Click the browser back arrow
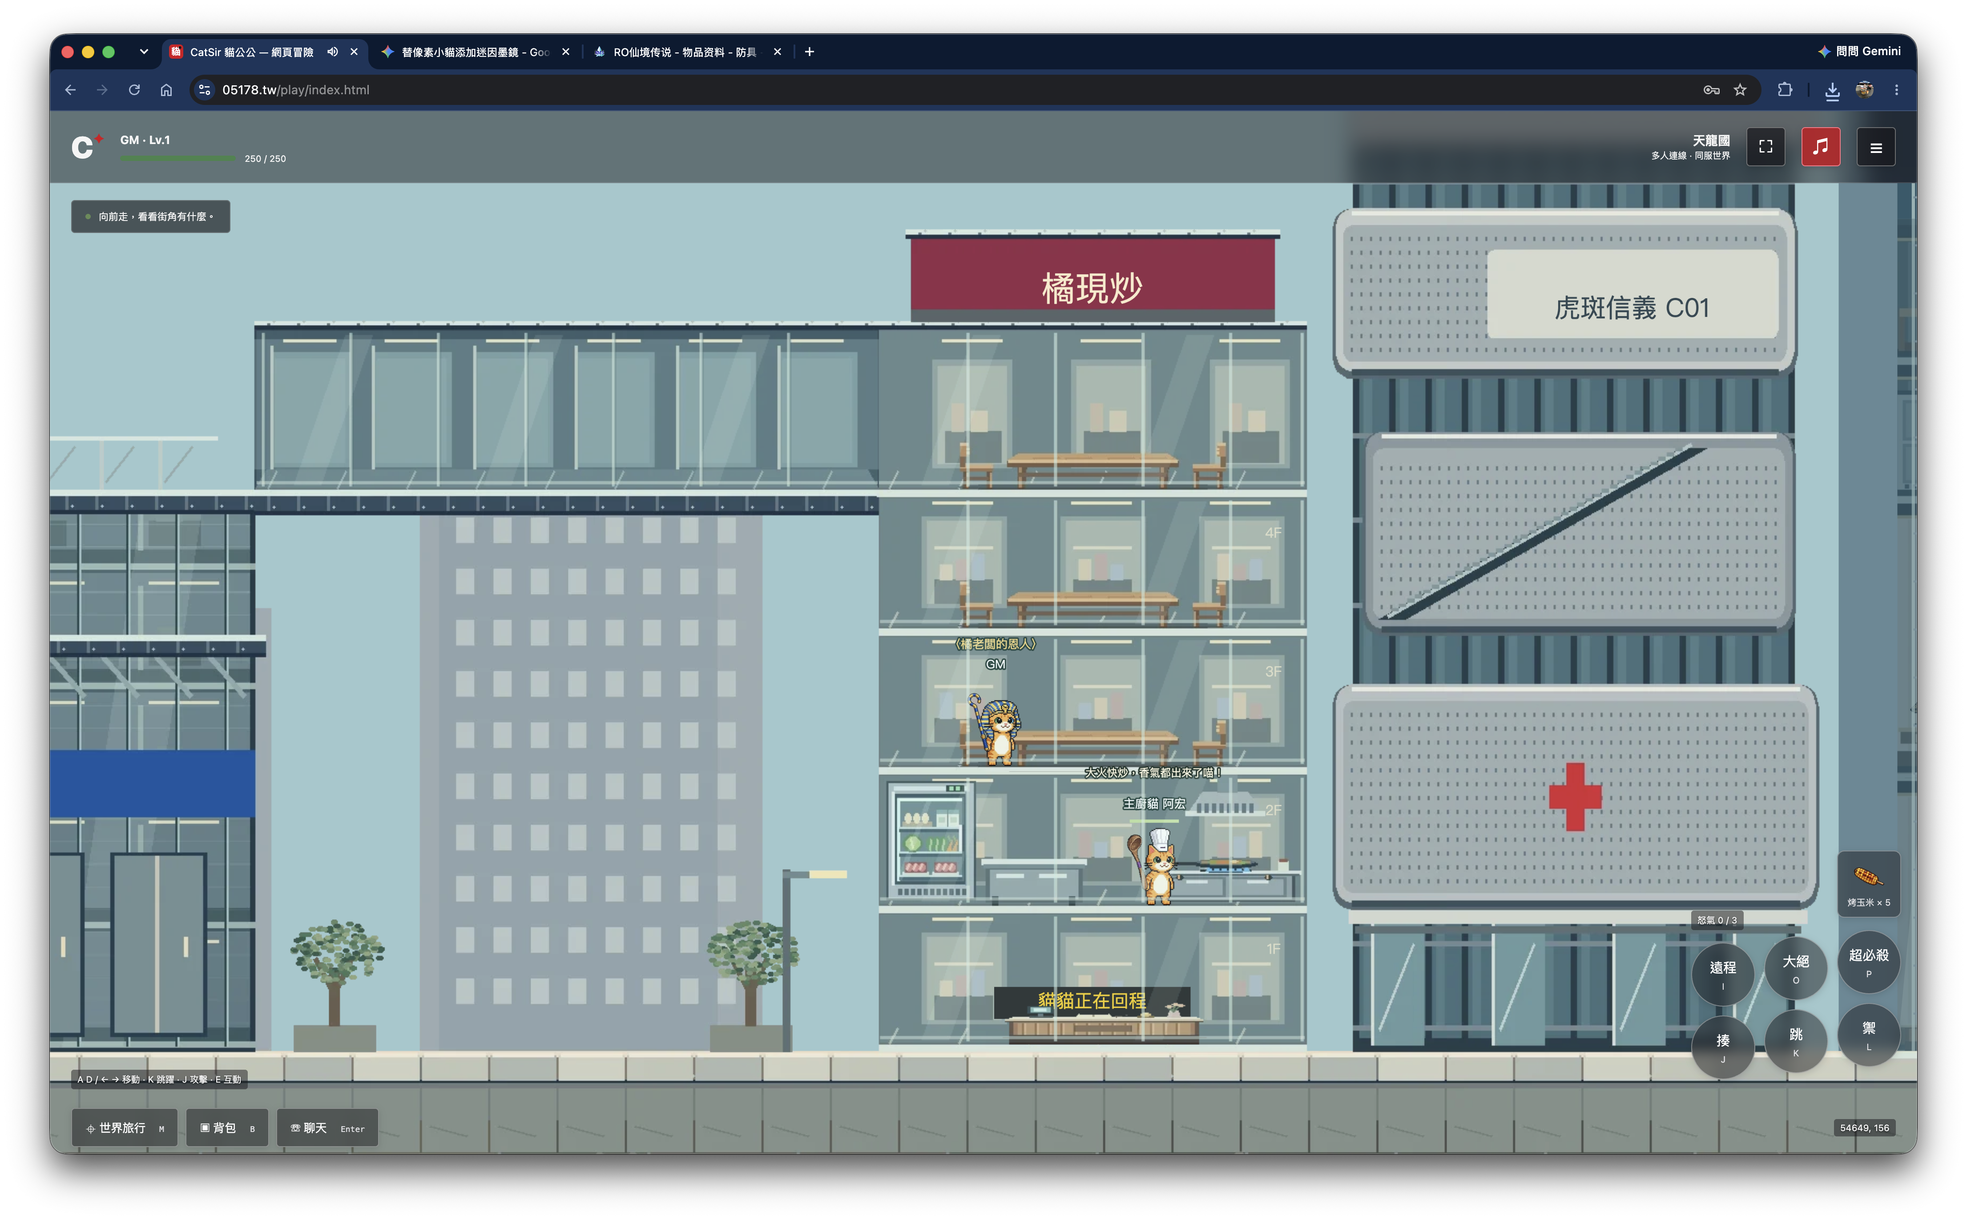Screen dimensions: 1967x1220 [x=70, y=89]
